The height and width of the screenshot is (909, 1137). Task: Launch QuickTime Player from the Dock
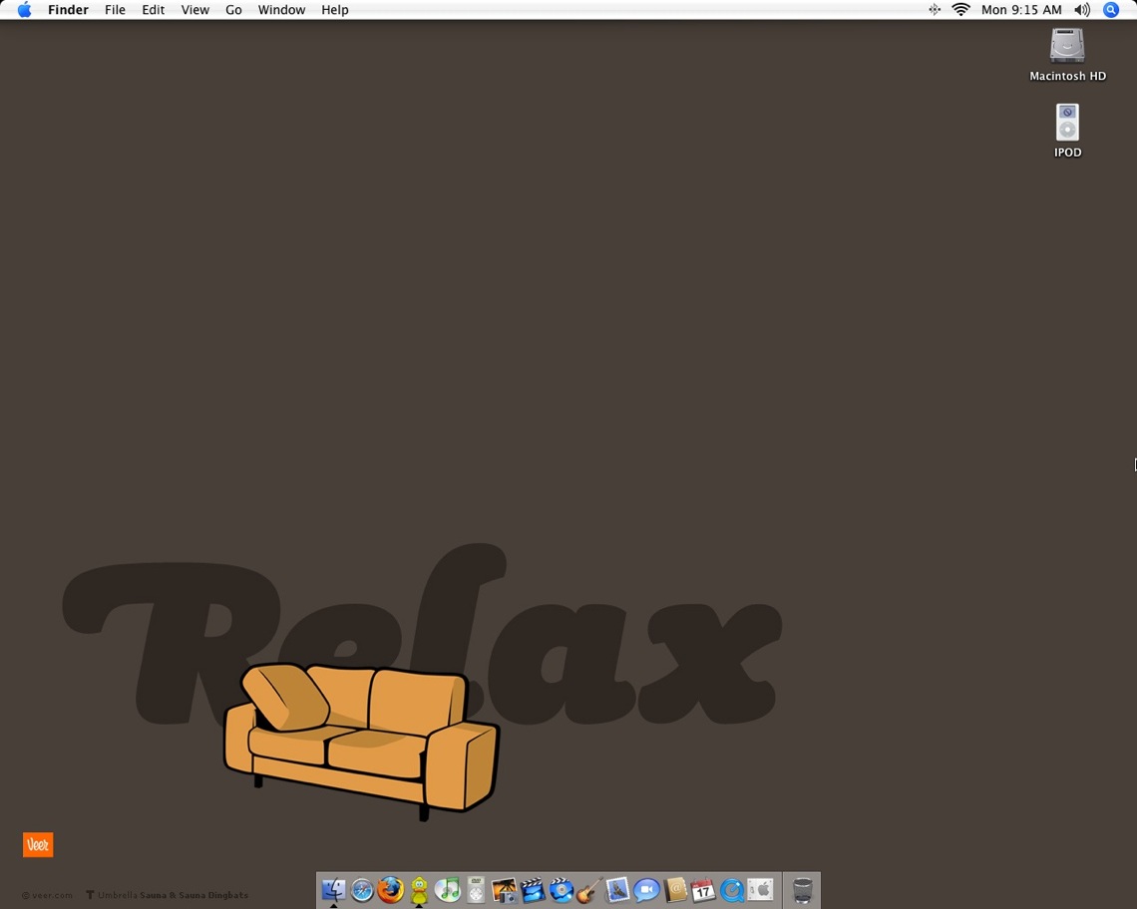(x=732, y=890)
